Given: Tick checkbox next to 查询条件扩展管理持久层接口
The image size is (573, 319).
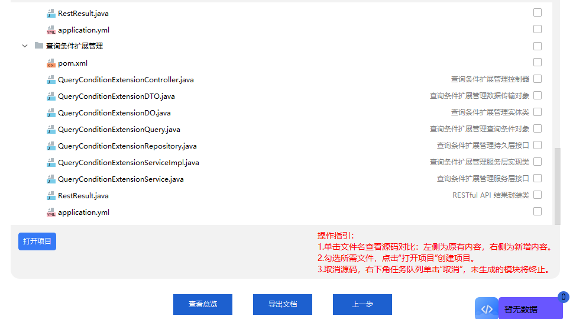Looking at the screenshot, I should 537,145.
